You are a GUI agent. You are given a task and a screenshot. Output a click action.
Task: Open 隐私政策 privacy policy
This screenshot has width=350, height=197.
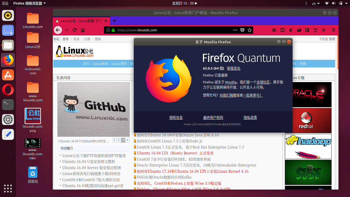250,118
